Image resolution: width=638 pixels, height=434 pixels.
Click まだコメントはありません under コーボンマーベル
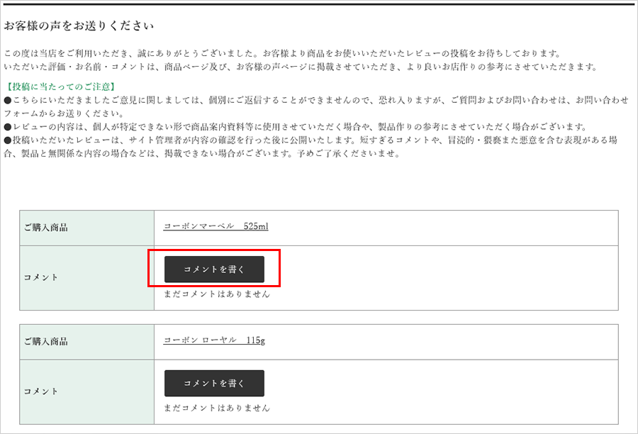pyautogui.click(x=217, y=294)
